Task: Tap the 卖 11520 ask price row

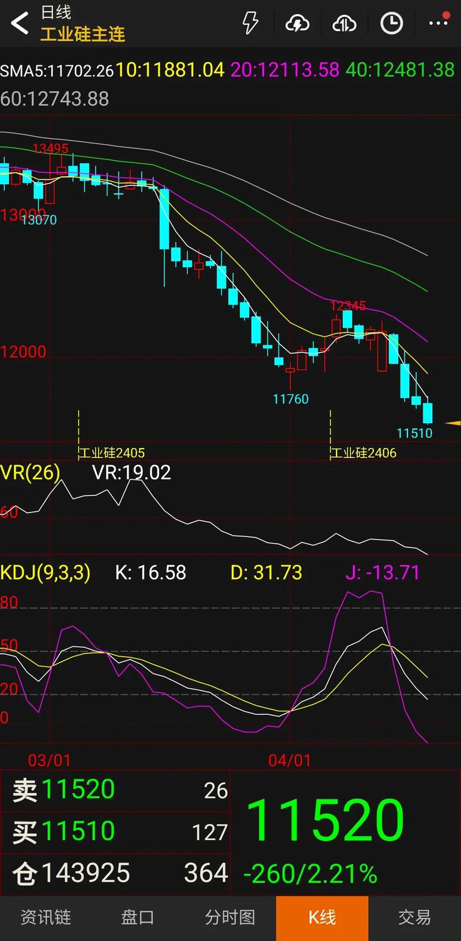Action: pos(115,790)
